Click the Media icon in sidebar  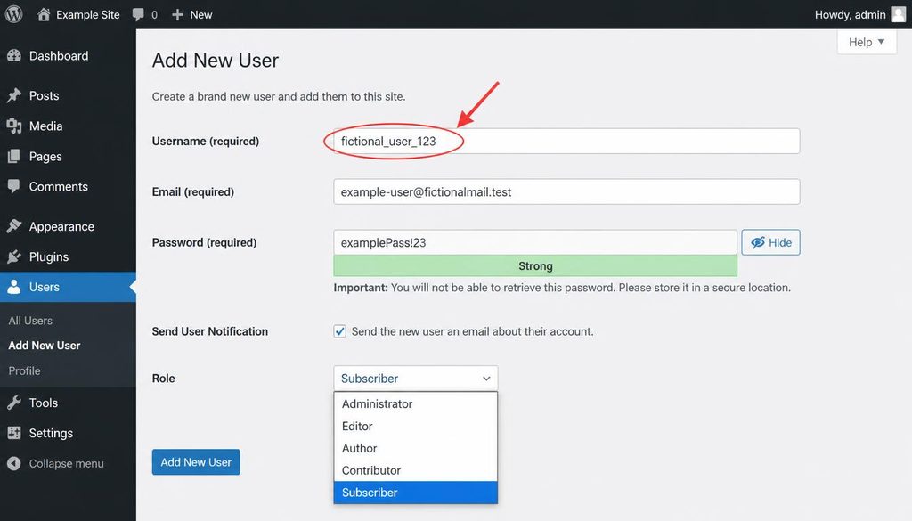tap(14, 126)
